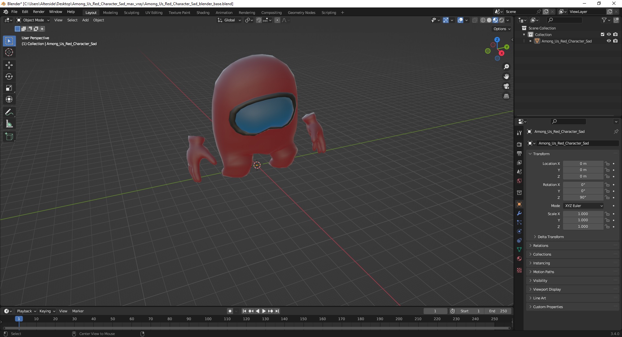Open the Physics properties tab
The height and width of the screenshot is (337, 622).
click(519, 231)
